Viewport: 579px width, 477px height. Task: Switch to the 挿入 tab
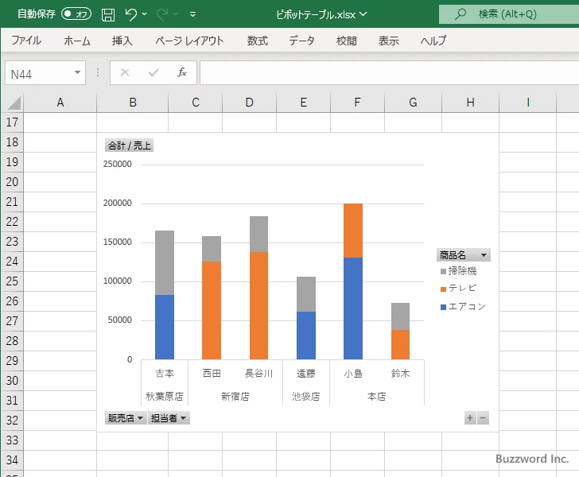click(122, 41)
